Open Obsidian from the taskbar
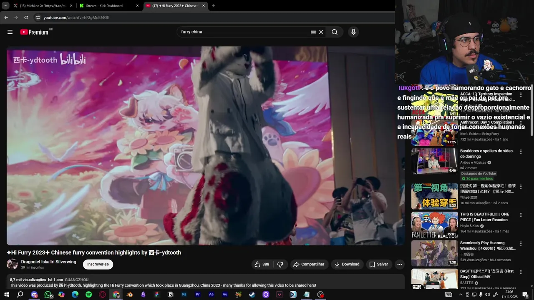The height and width of the screenshot is (300, 534). [143, 295]
